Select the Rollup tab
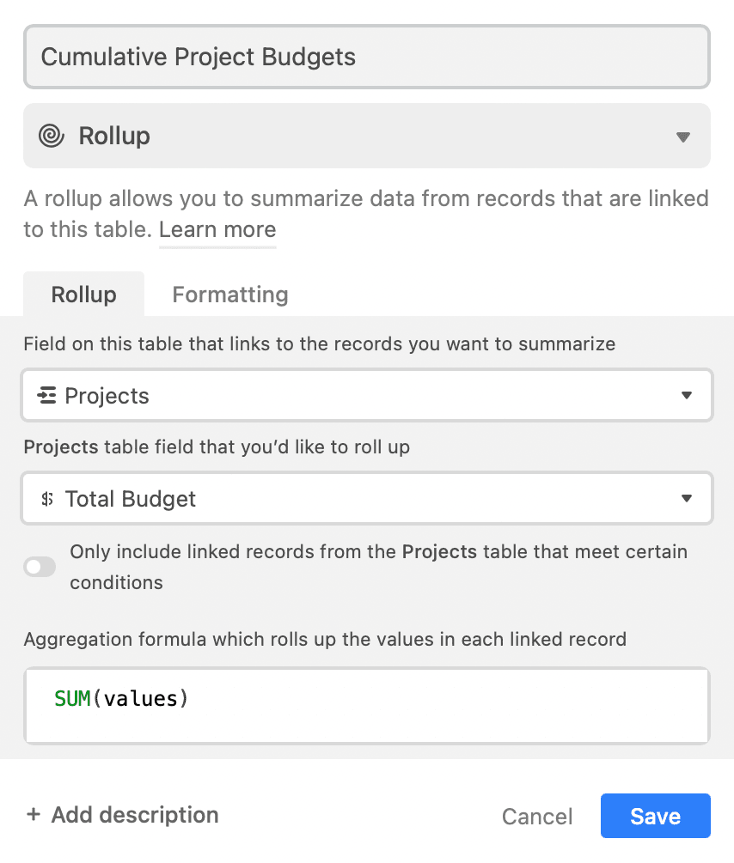734x863 pixels. point(83,294)
